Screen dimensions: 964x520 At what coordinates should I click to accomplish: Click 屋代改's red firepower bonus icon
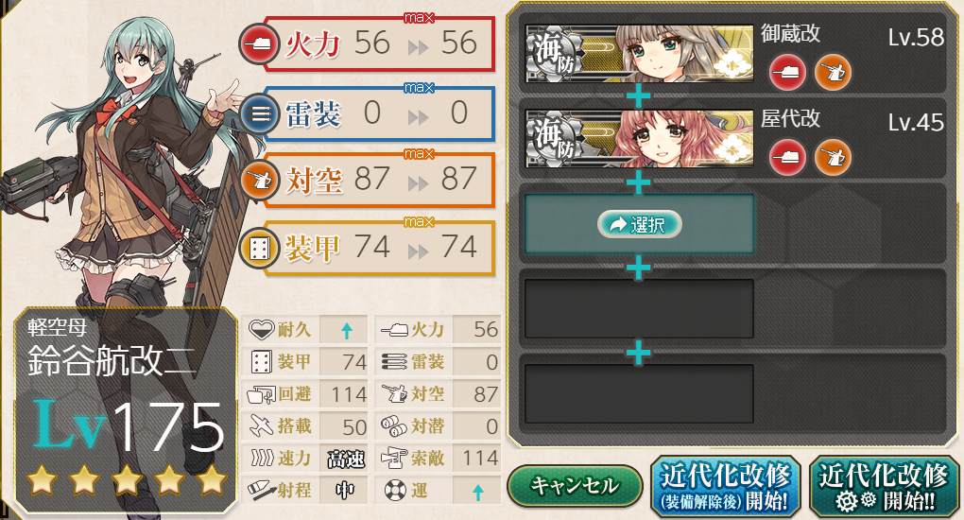tap(787, 158)
